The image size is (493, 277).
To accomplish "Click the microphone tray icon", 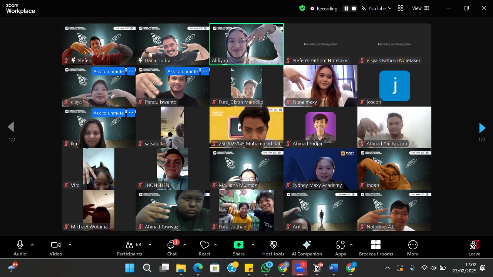I will [x=412, y=268].
